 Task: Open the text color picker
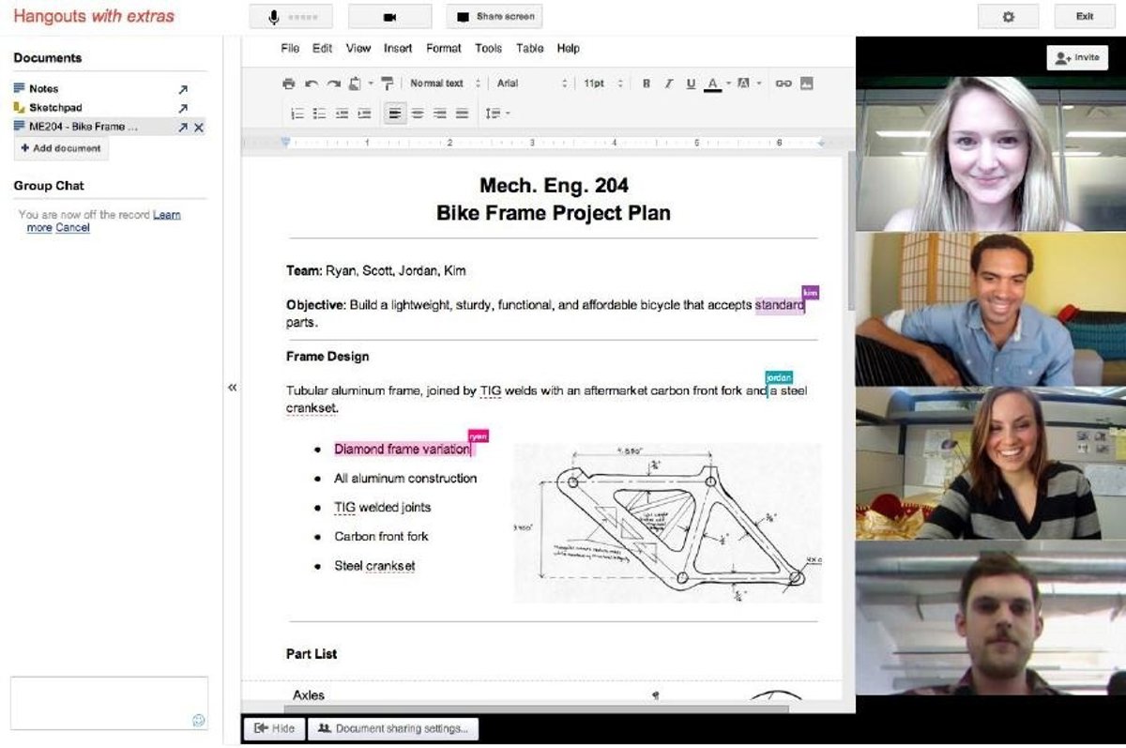point(713,84)
